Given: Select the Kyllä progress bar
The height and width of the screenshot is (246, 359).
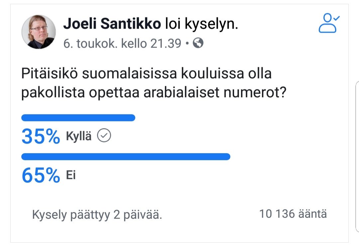Looking at the screenshot, I should [78, 117].
